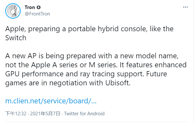Click the 下午12:32 timestamp
This screenshot has width=194, height=123.
coord(16,114)
